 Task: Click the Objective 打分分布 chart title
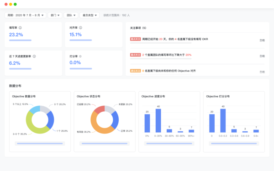pos(218,96)
